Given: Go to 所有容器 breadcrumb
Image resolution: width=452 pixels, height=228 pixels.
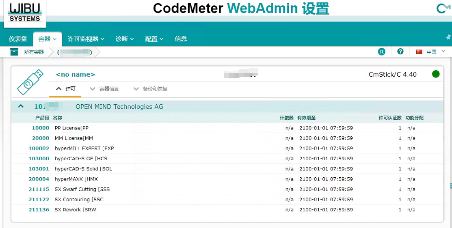Looking at the screenshot, I should point(34,52).
